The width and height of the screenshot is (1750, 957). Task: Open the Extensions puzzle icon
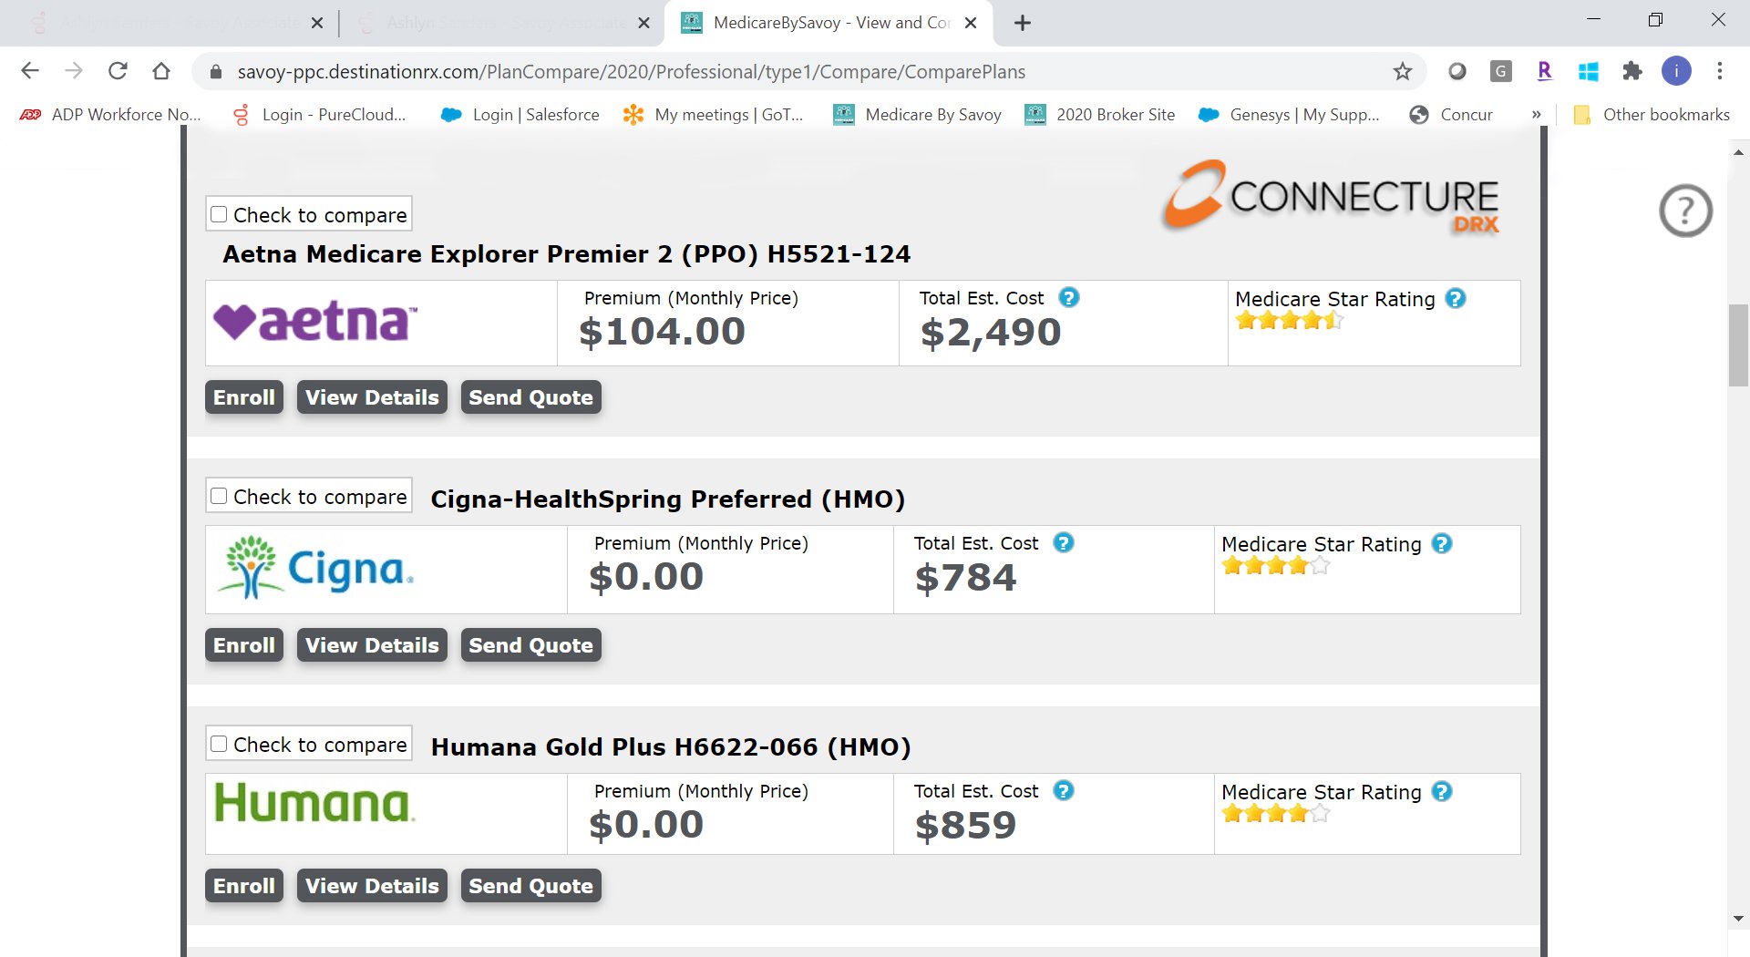1632,71
